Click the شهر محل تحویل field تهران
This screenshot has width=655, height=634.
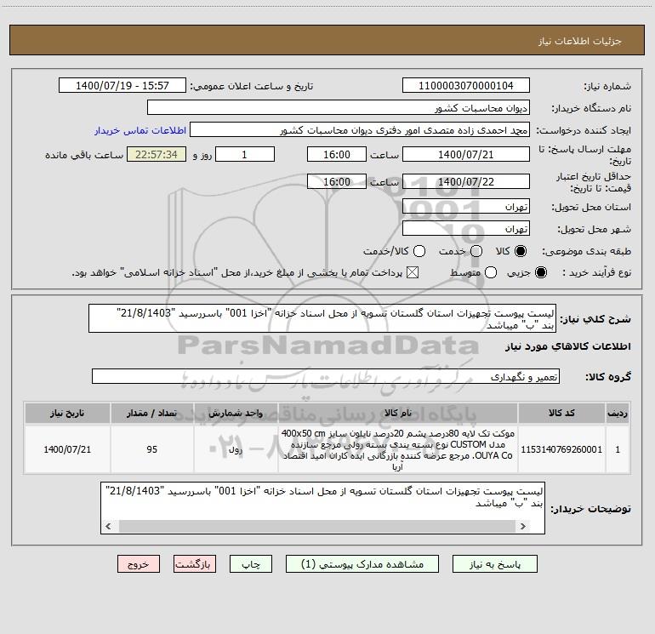tap(466, 228)
